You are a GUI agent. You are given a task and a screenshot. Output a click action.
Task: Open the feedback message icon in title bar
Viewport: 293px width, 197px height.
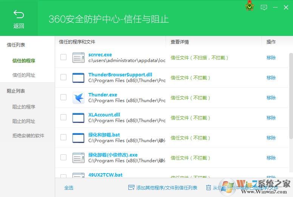pyautogui.click(x=264, y=7)
